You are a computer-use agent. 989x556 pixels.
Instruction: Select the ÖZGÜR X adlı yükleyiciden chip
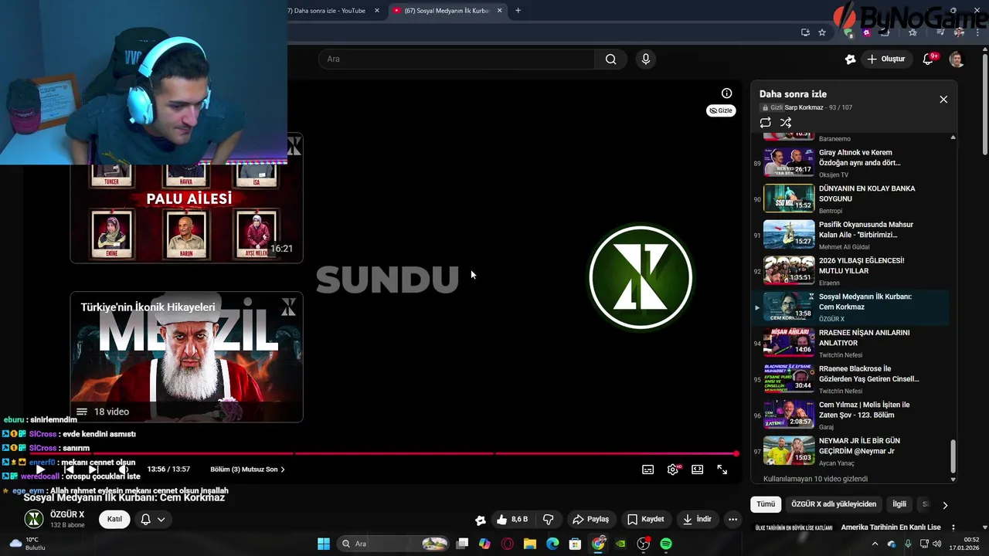pyautogui.click(x=834, y=504)
